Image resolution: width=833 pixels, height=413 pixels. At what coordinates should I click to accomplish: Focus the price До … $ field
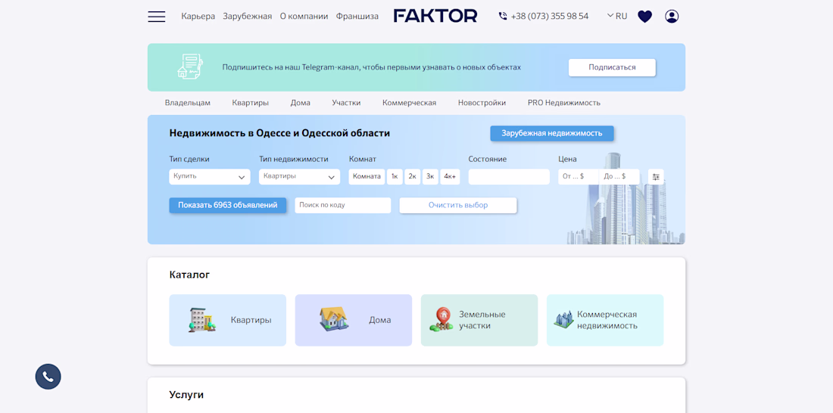(x=619, y=177)
